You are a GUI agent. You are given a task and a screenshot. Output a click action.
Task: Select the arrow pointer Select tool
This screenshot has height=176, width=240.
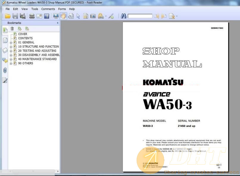pos(78,16)
